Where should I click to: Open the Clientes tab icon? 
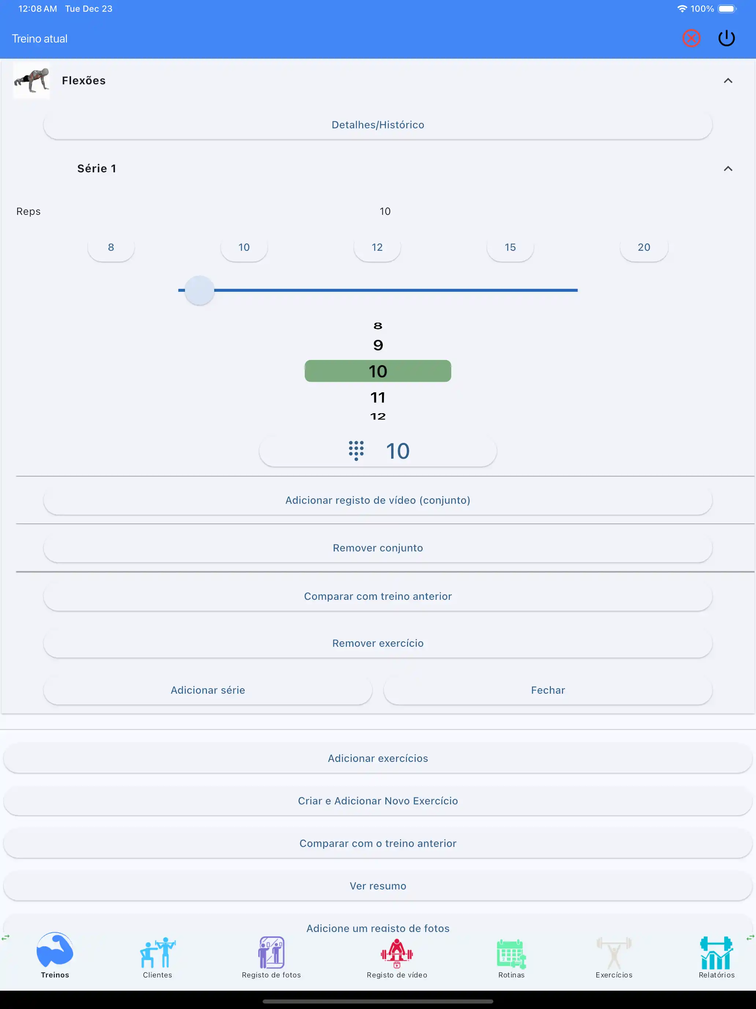157,953
